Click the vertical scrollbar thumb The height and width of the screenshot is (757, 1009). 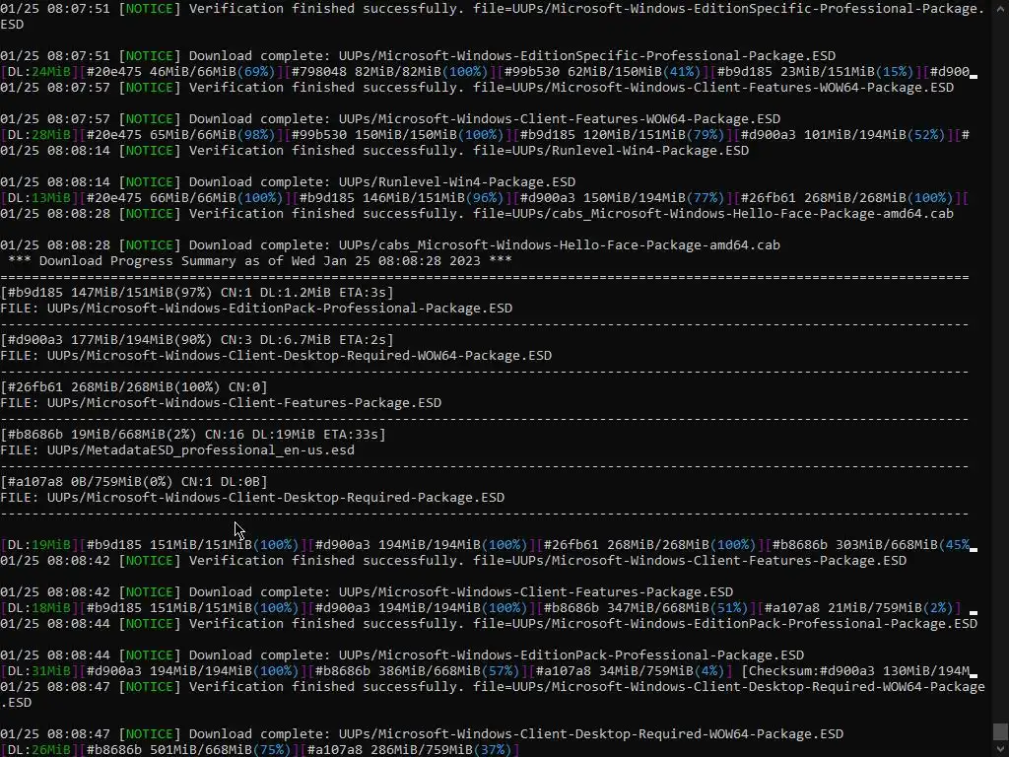tap(999, 731)
